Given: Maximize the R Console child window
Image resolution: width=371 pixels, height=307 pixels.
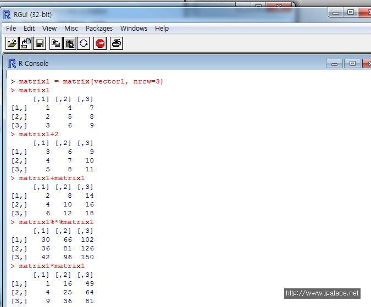Looking at the screenshot, I should (352, 64).
